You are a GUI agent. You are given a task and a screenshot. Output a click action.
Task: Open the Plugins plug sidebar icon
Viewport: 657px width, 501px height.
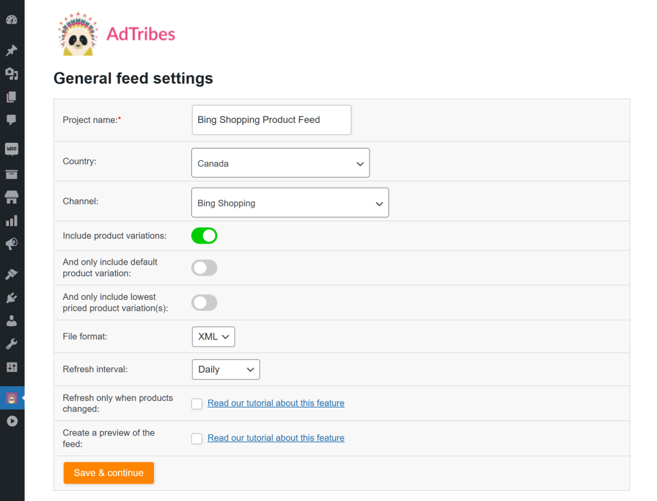point(12,297)
